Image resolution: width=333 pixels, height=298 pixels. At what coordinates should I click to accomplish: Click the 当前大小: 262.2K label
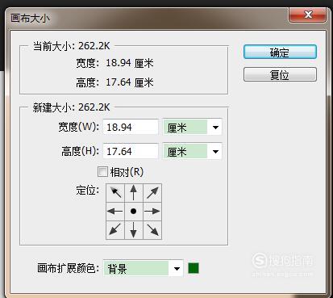72,46
